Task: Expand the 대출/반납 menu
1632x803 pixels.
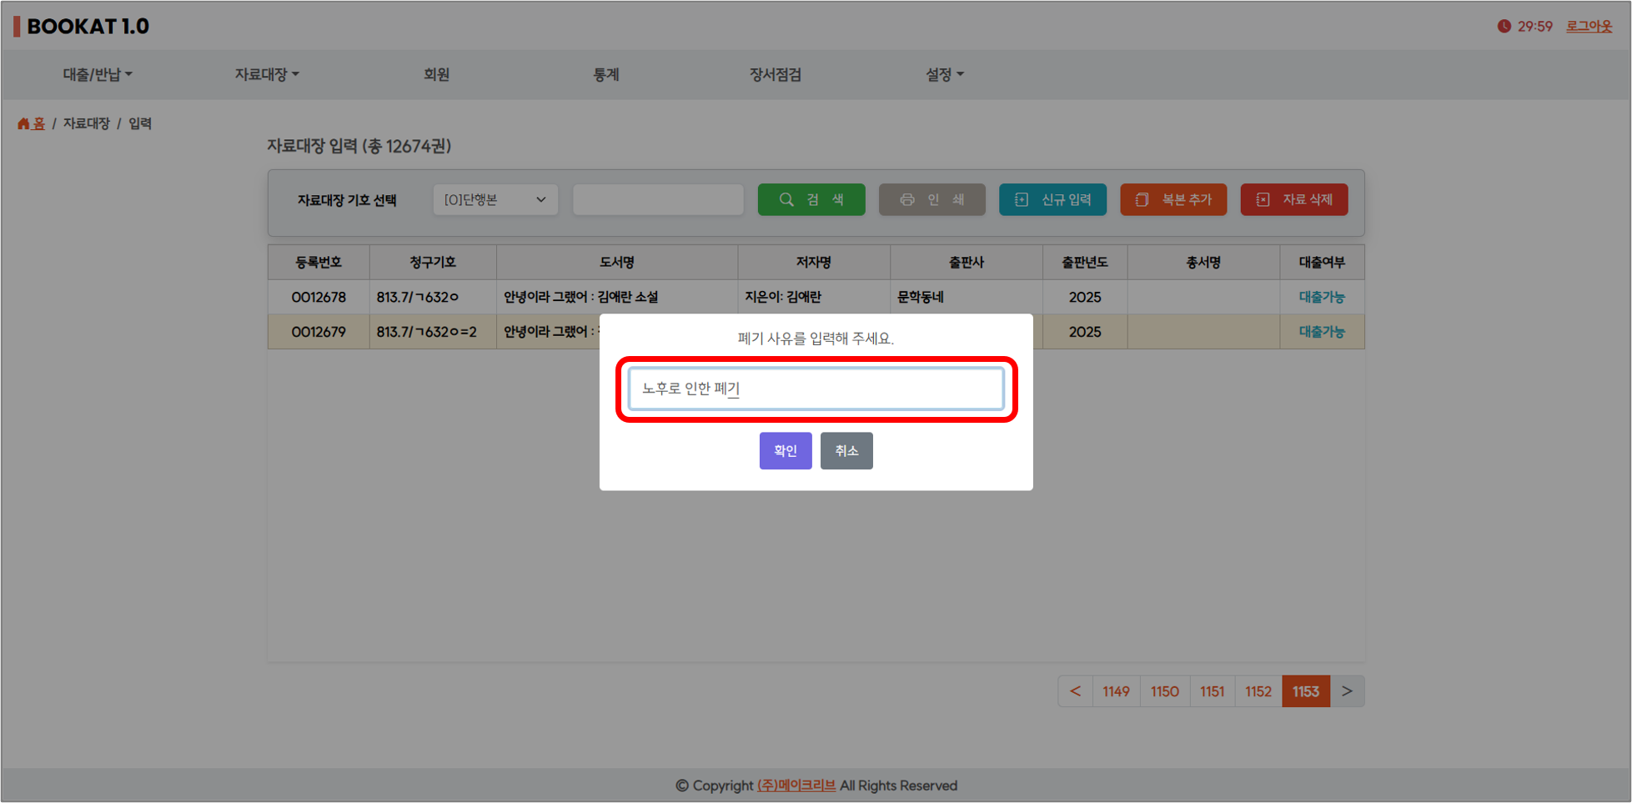Action: click(x=97, y=74)
